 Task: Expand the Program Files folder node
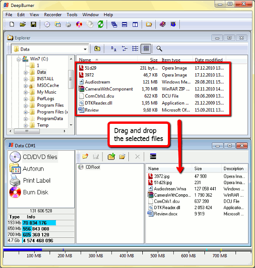click(25, 106)
